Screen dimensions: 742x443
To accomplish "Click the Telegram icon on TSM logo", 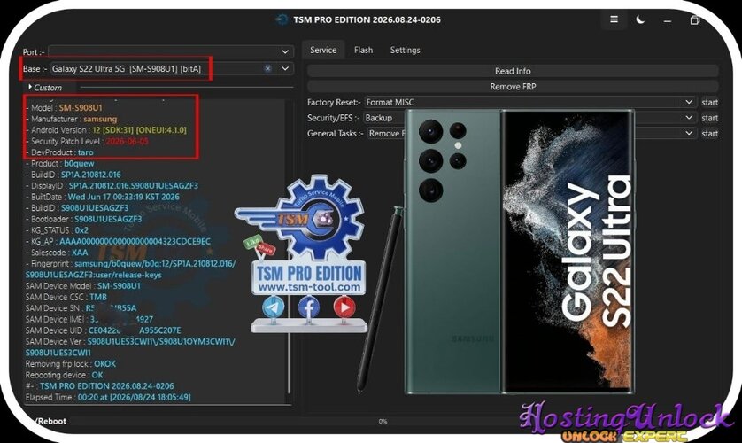I will pos(273,307).
